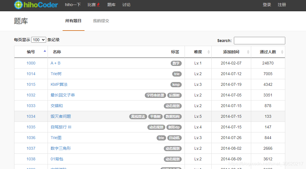Click the 动态规划 tag on 交错和 row
Screen dimensions: 306x169
pos(172,106)
